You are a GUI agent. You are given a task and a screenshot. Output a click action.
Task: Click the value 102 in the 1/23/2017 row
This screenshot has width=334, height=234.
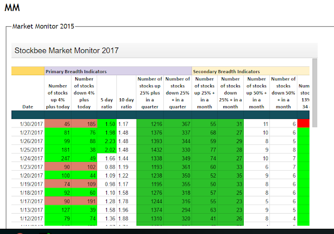[x=84, y=167]
